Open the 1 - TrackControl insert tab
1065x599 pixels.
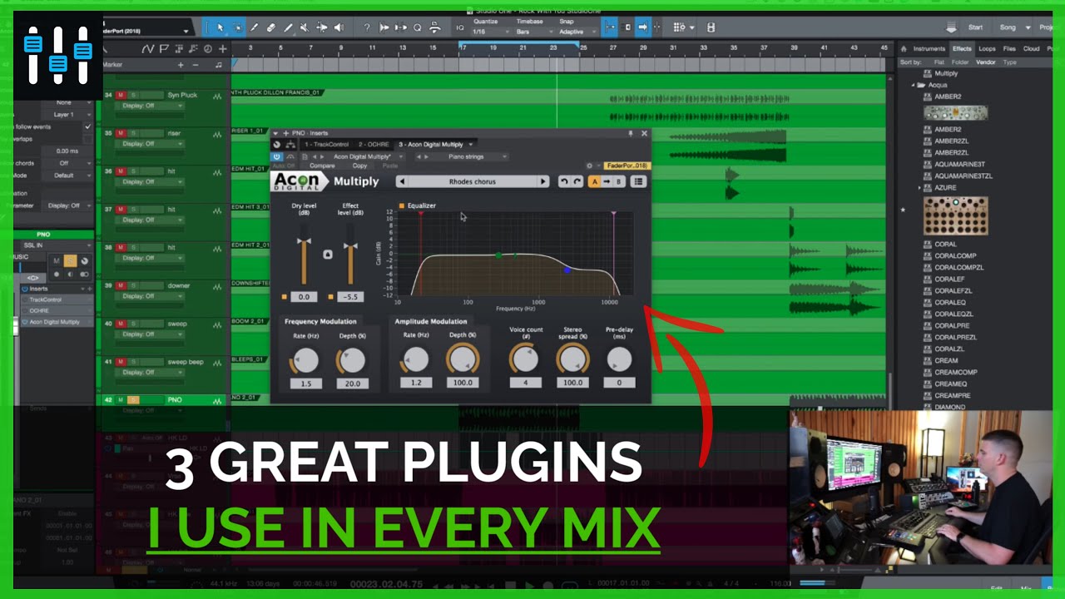[x=327, y=145]
